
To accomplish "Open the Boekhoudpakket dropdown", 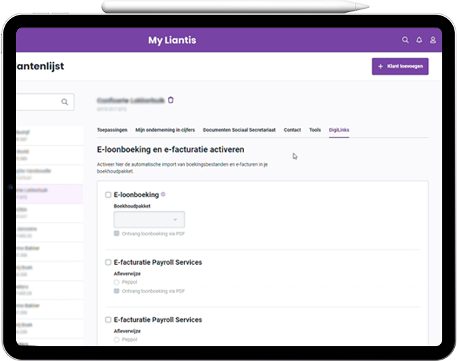I will pyautogui.click(x=149, y=219).
